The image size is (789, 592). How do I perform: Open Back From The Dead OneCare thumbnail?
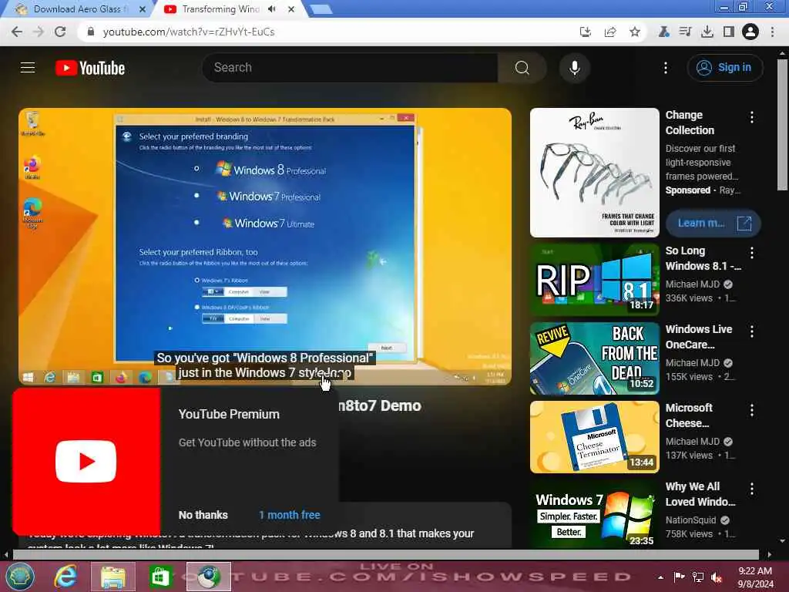pyautogui.click(x=594, y=358)
